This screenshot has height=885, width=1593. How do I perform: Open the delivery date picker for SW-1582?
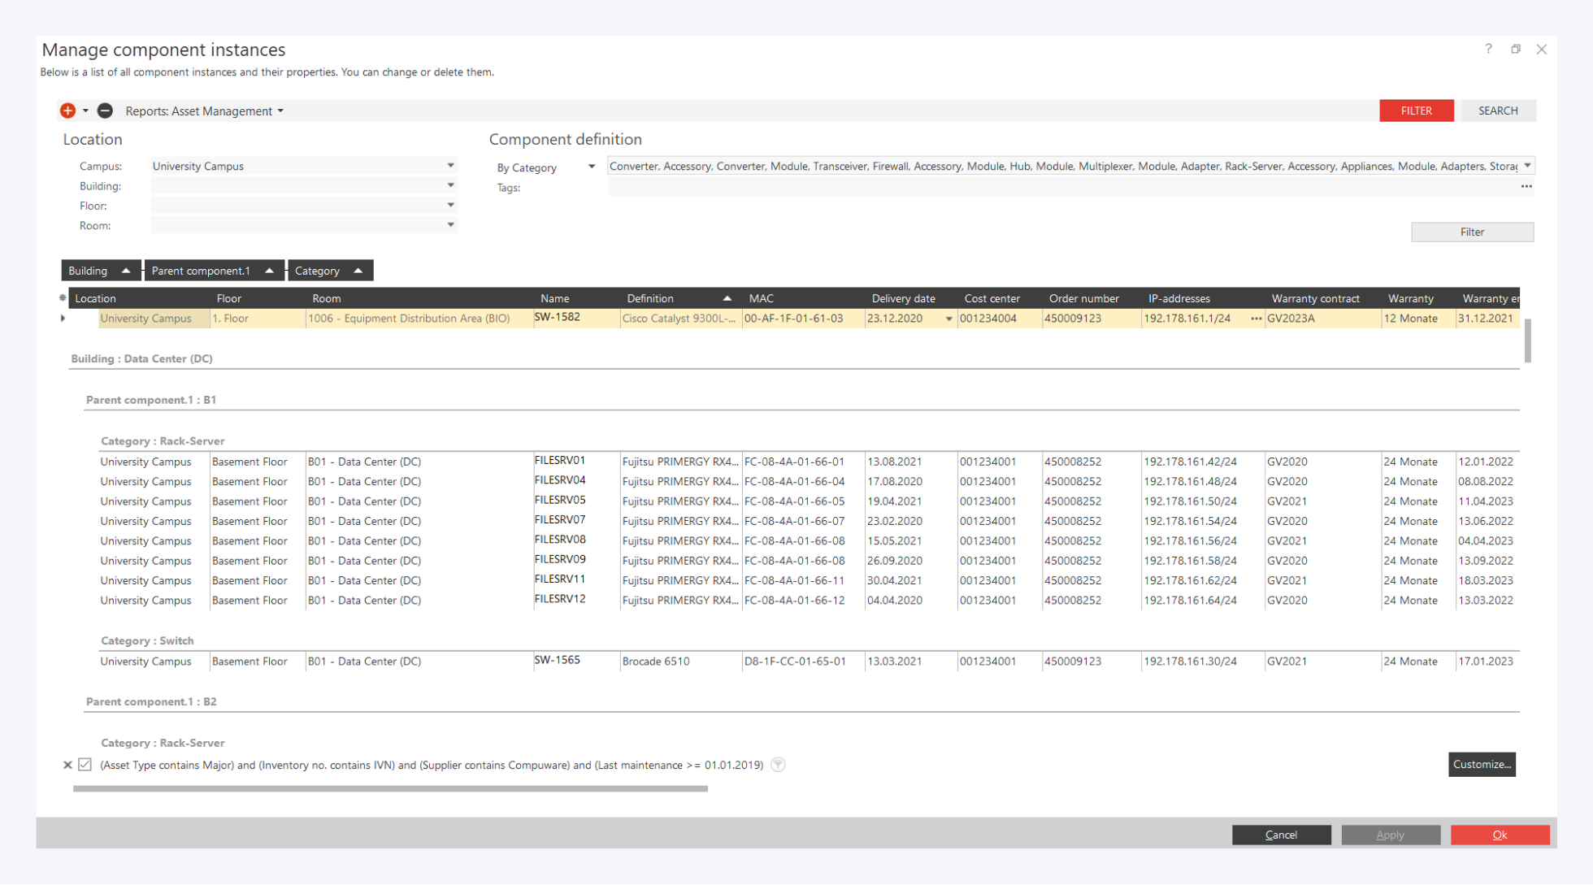pos(948,319)
